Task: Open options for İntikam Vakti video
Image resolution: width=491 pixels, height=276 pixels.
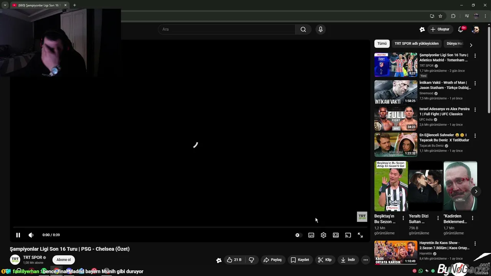Action: pos(475,83)
